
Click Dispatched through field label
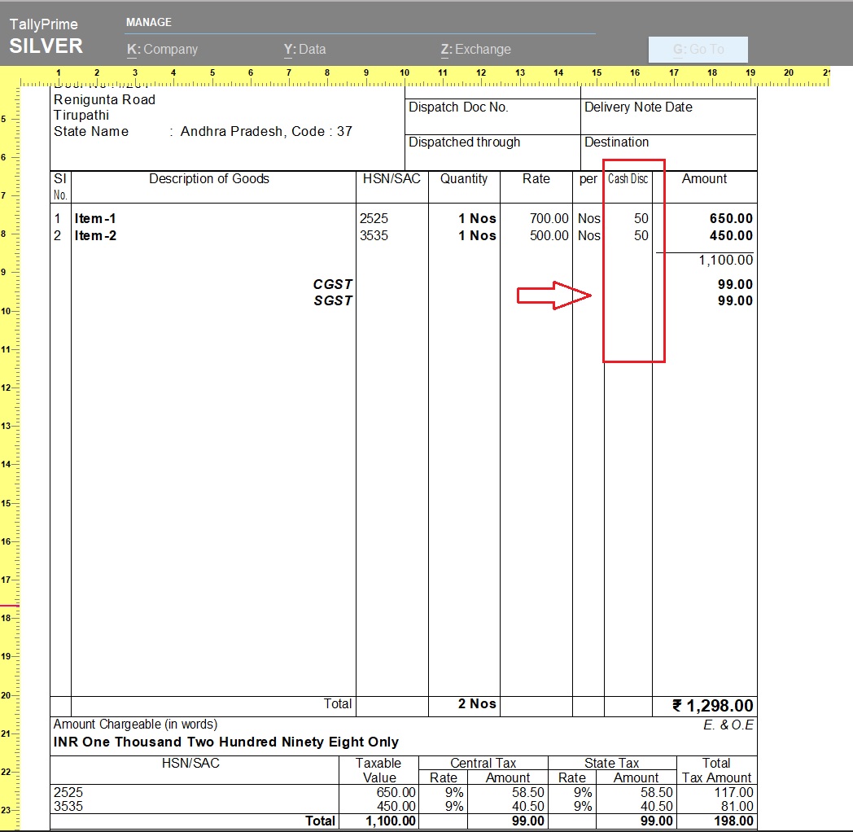pos(464,142)
